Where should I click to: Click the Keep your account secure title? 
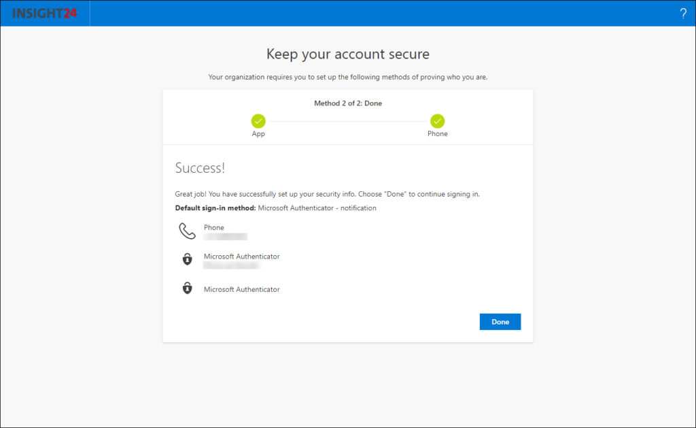point(348,54)
